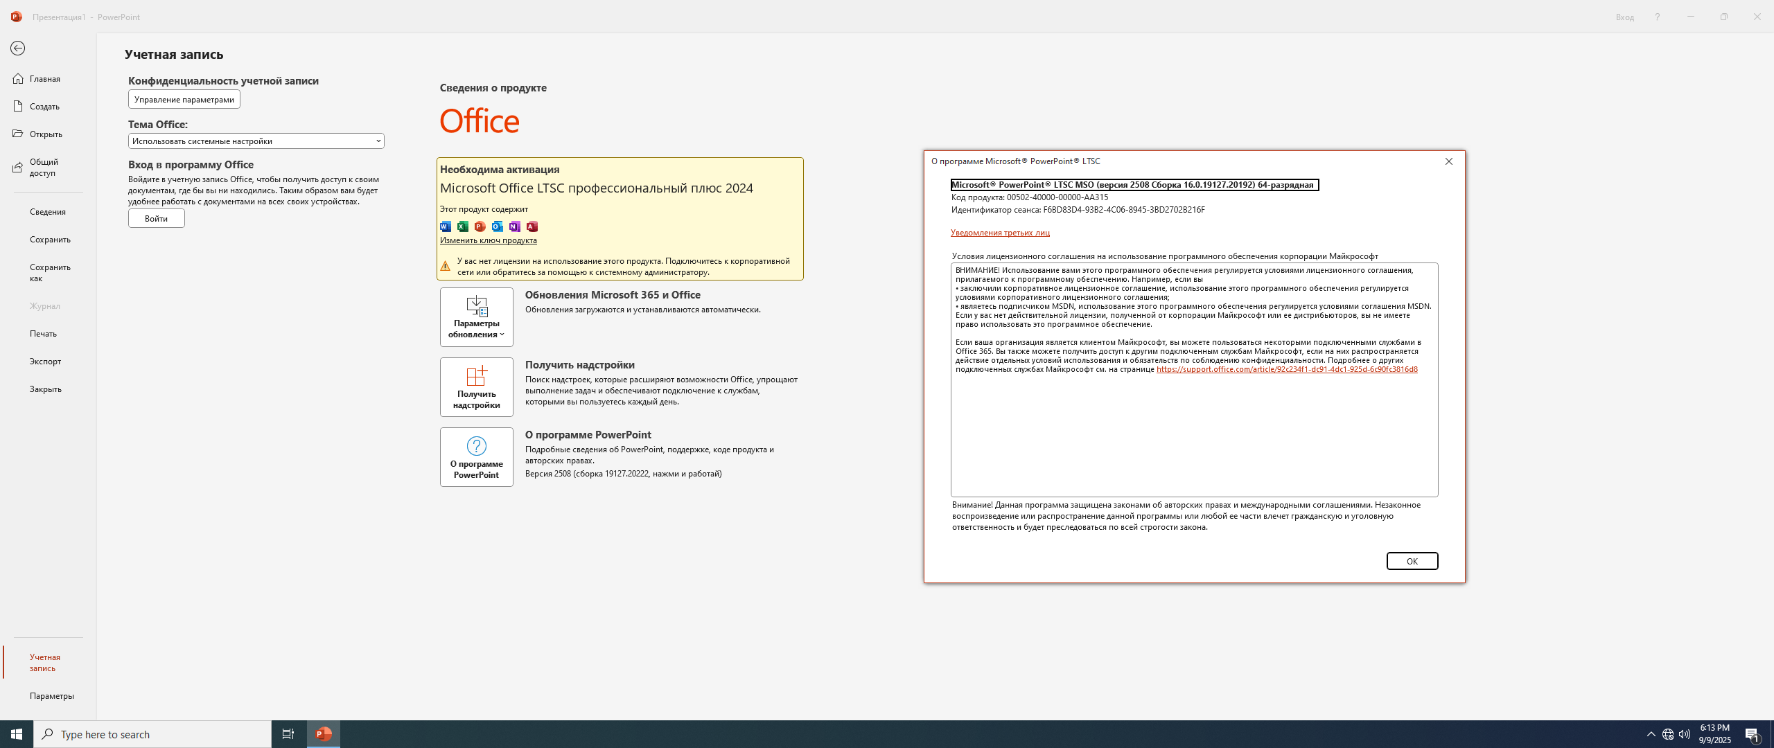1774x748 pixels.
Task: Select Сведения in the sidebar
Action: [x=48, y=212]
